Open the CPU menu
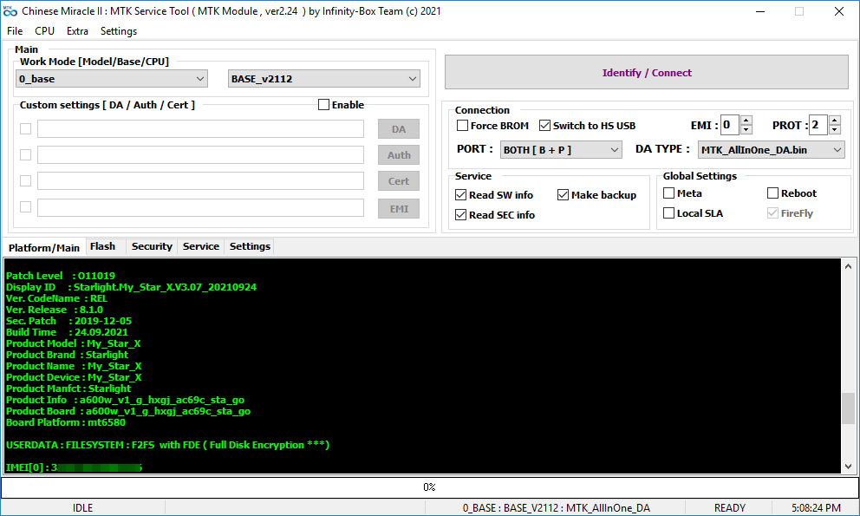 point(44,31)
